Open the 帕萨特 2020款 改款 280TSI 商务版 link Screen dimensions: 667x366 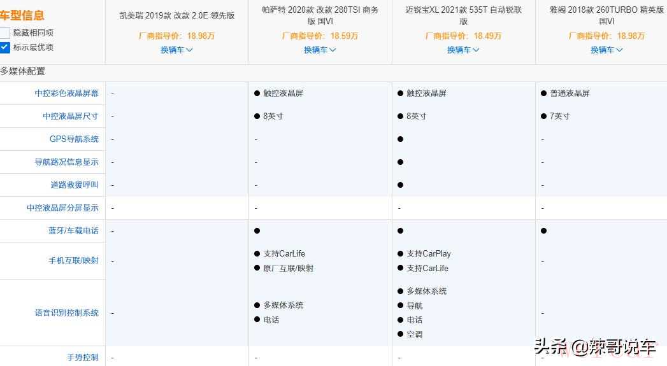click(x=320, y=15)
